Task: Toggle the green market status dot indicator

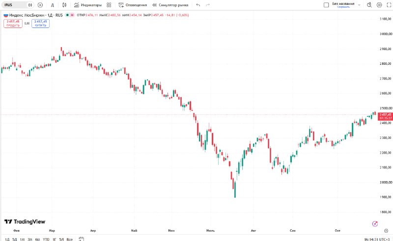Action: click(67, 15)
